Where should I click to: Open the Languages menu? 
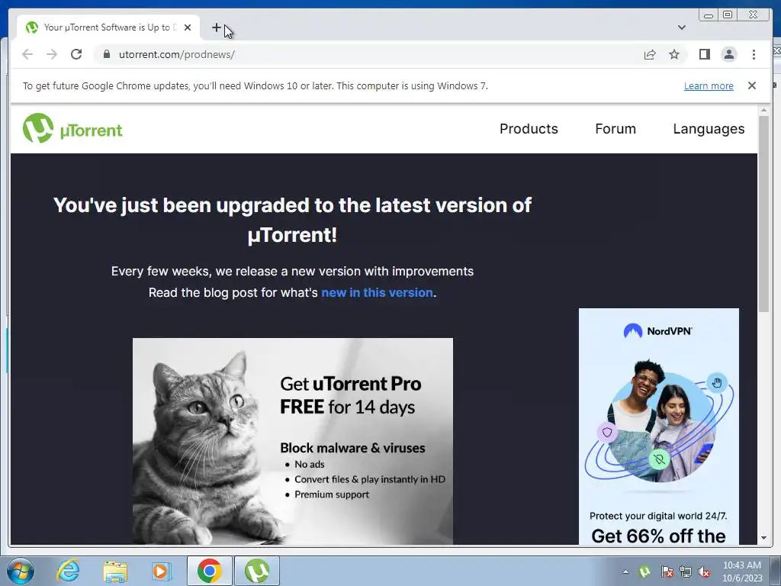tap(709, 128)
